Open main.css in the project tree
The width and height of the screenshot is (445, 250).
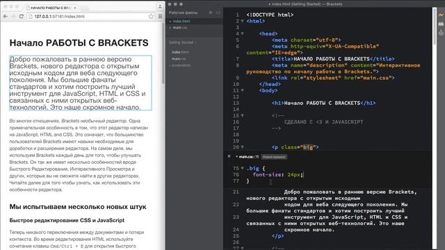(x=179, y=58)
